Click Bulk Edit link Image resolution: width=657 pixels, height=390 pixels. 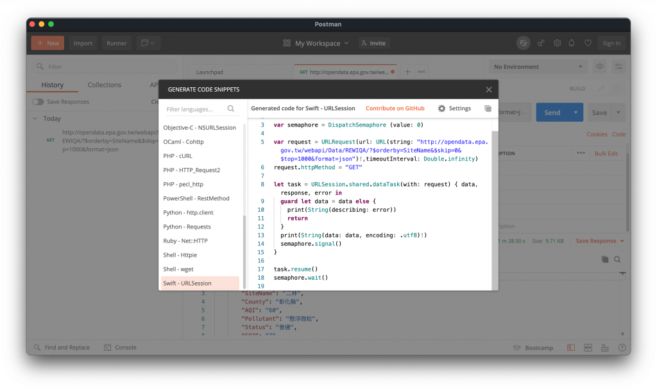(606, 154)
